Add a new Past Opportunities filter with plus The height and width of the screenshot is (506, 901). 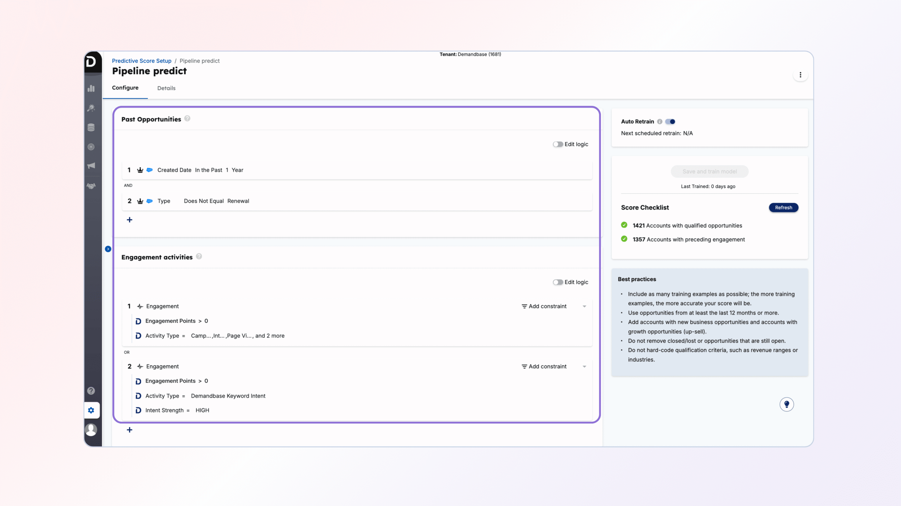tap(130, 220)
